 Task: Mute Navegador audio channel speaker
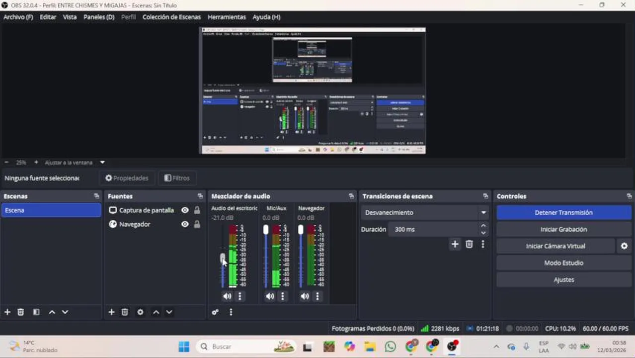(305, 296)
